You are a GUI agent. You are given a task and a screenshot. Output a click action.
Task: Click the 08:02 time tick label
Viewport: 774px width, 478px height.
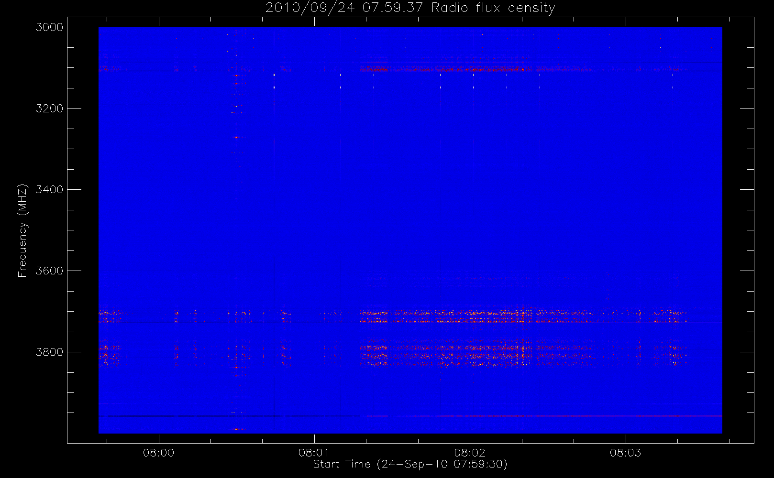coord(470,453)
